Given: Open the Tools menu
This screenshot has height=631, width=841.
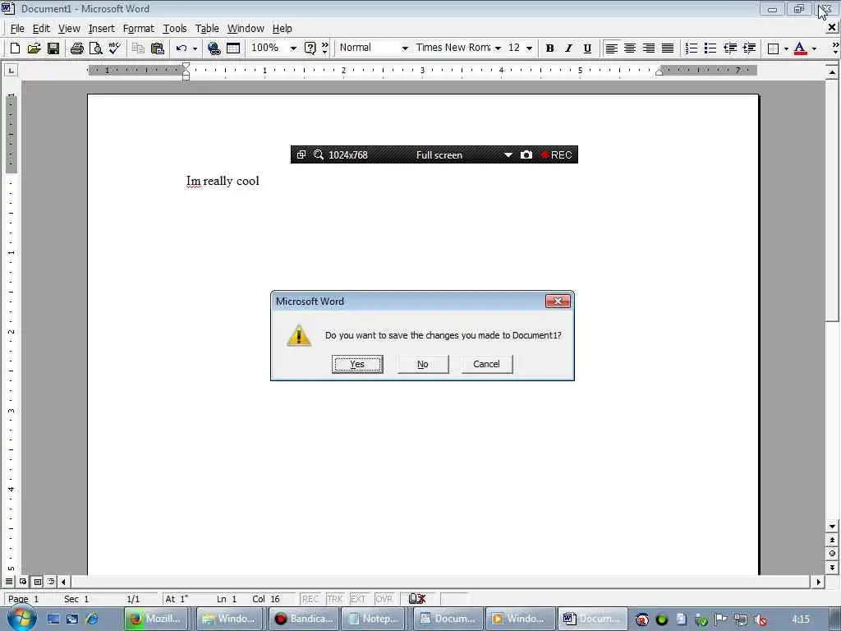Looking at the screenshot, I should point(175,29).
